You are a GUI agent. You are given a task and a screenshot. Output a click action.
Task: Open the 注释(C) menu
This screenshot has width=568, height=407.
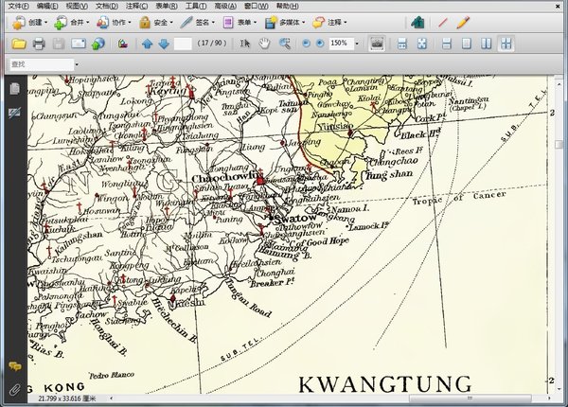136,6
